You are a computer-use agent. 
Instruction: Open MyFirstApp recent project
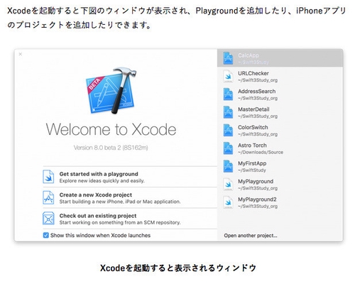tap(280, 166)
